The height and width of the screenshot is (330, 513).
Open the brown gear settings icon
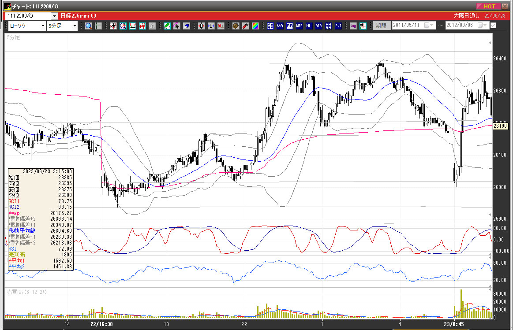[x=236, y=26]
